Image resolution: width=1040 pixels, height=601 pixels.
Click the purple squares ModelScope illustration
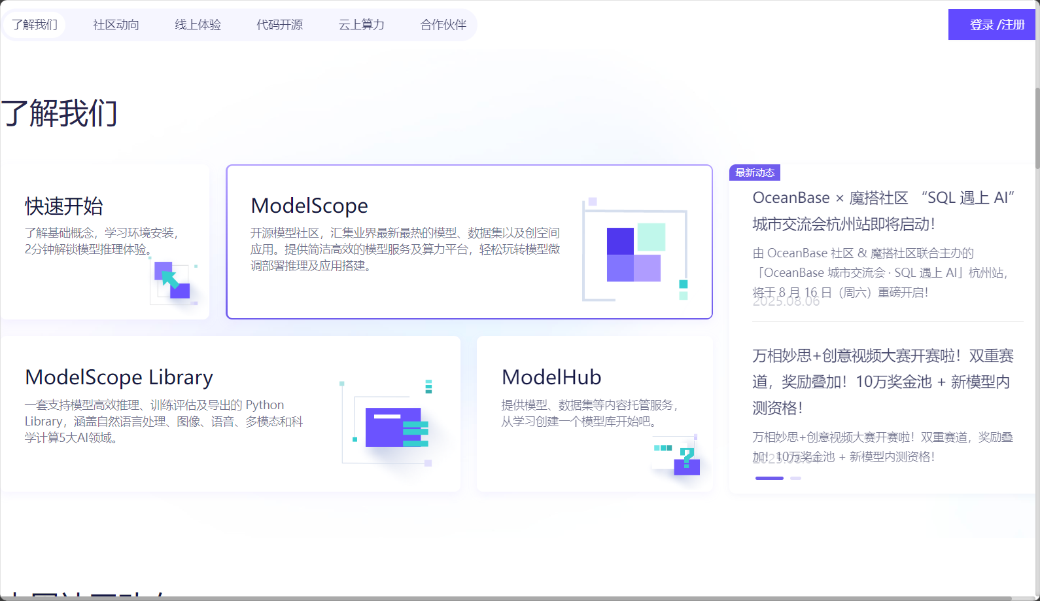tap(634, 249)
